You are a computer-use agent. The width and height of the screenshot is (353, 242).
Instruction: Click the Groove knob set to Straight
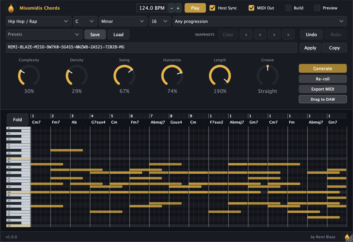267,76
